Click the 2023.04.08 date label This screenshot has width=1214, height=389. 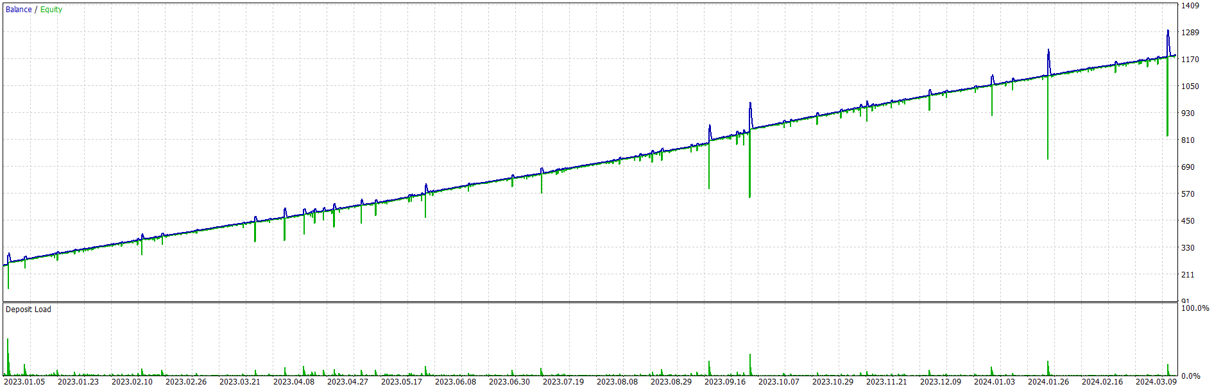294,382
